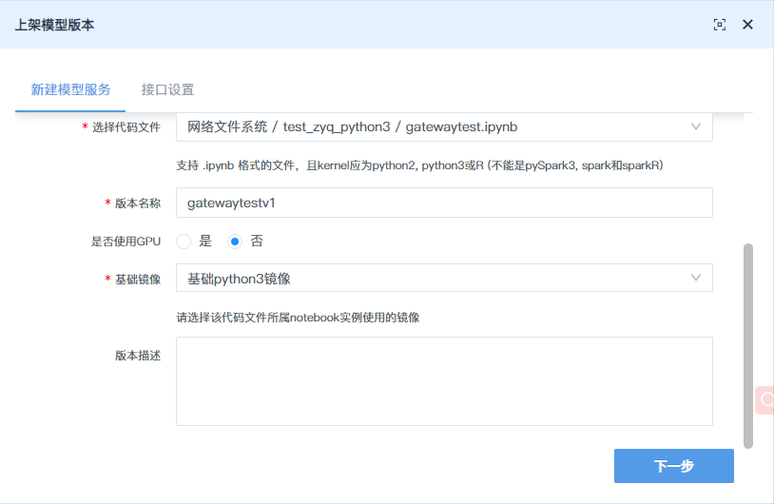774x504 pixels.
Task: Click the dialog vertical scrollbar
Action: pos(748,345)
